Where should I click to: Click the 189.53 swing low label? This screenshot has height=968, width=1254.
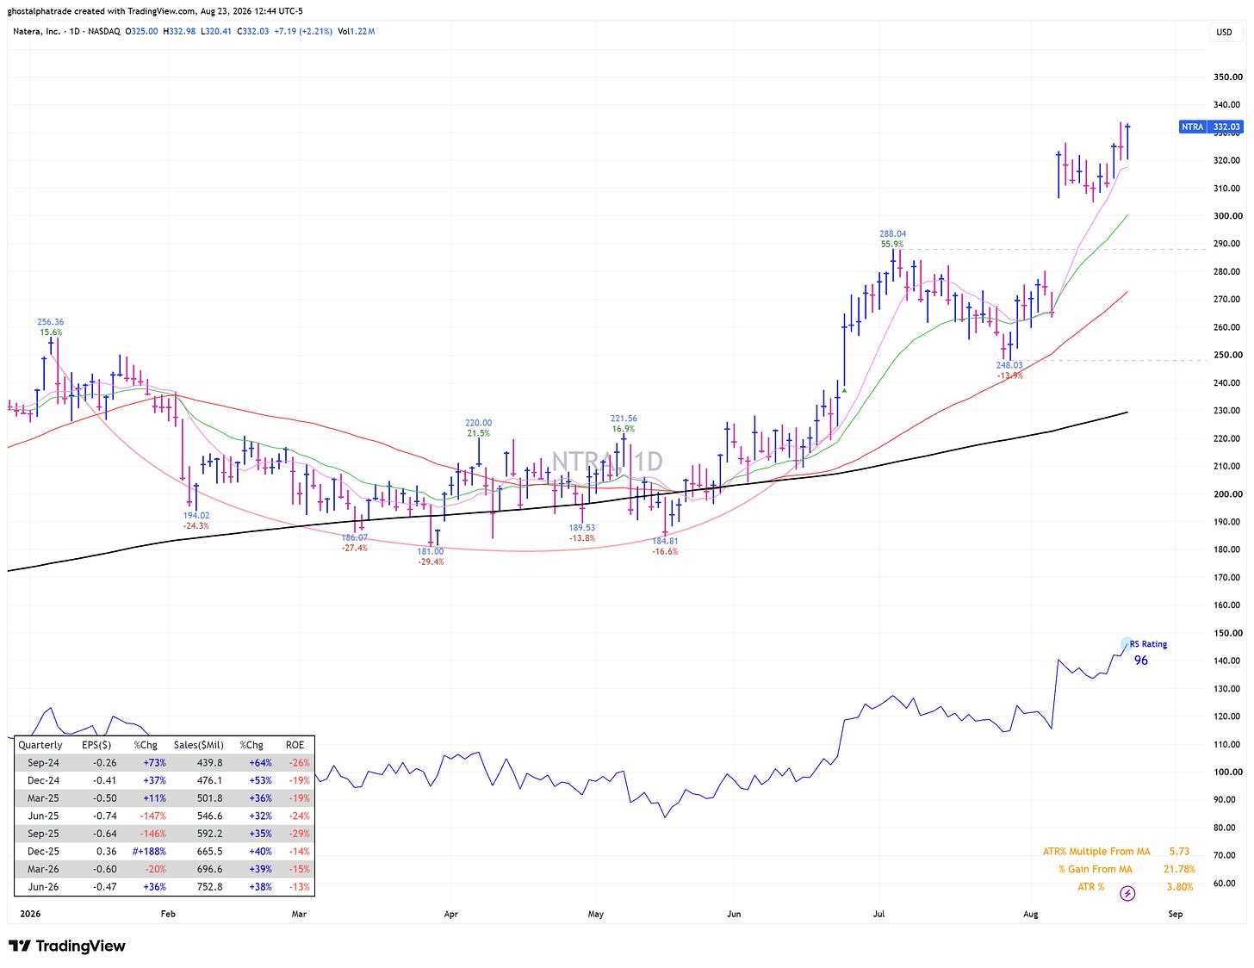click(x=582, y=528)
